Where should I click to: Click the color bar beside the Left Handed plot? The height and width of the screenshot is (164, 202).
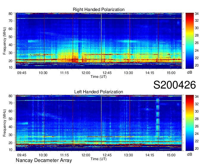(x=190, y=123)
